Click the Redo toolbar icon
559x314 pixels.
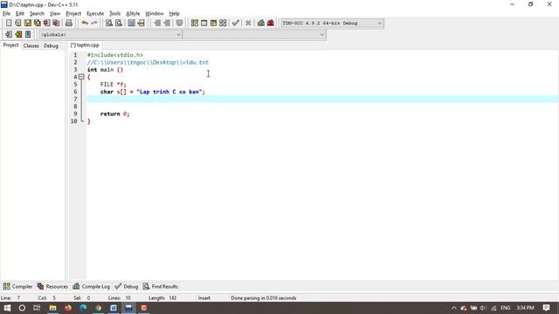[x=94, y=24]
